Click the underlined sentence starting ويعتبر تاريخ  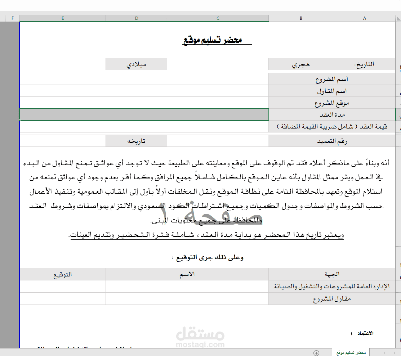click(206, 235)
